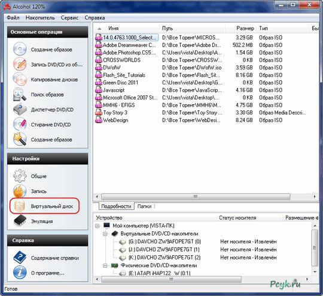The width and height of the screenshot is (323, 296).
Task: Click the (G:) virtual drive icon
Action: point(123,241)
